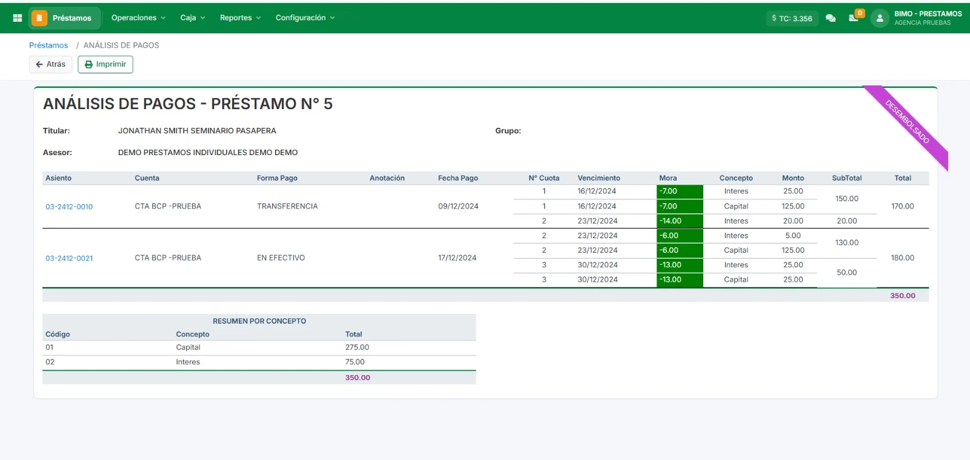Click the user avatar icon
970x460 pixels.
pyautogui.click(x=880, y=18)
